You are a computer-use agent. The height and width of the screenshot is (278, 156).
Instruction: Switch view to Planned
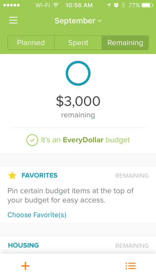pos(31,43)
